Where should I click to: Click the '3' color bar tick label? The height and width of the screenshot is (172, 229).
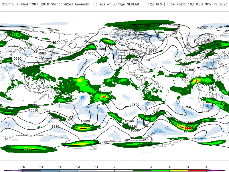pos(170,167)
